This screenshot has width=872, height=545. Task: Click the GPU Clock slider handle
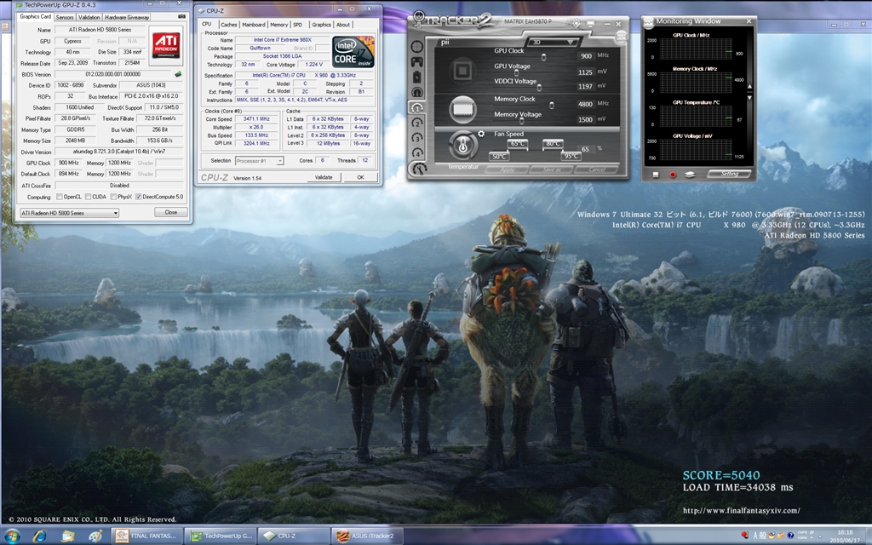(x=544, y=56)
